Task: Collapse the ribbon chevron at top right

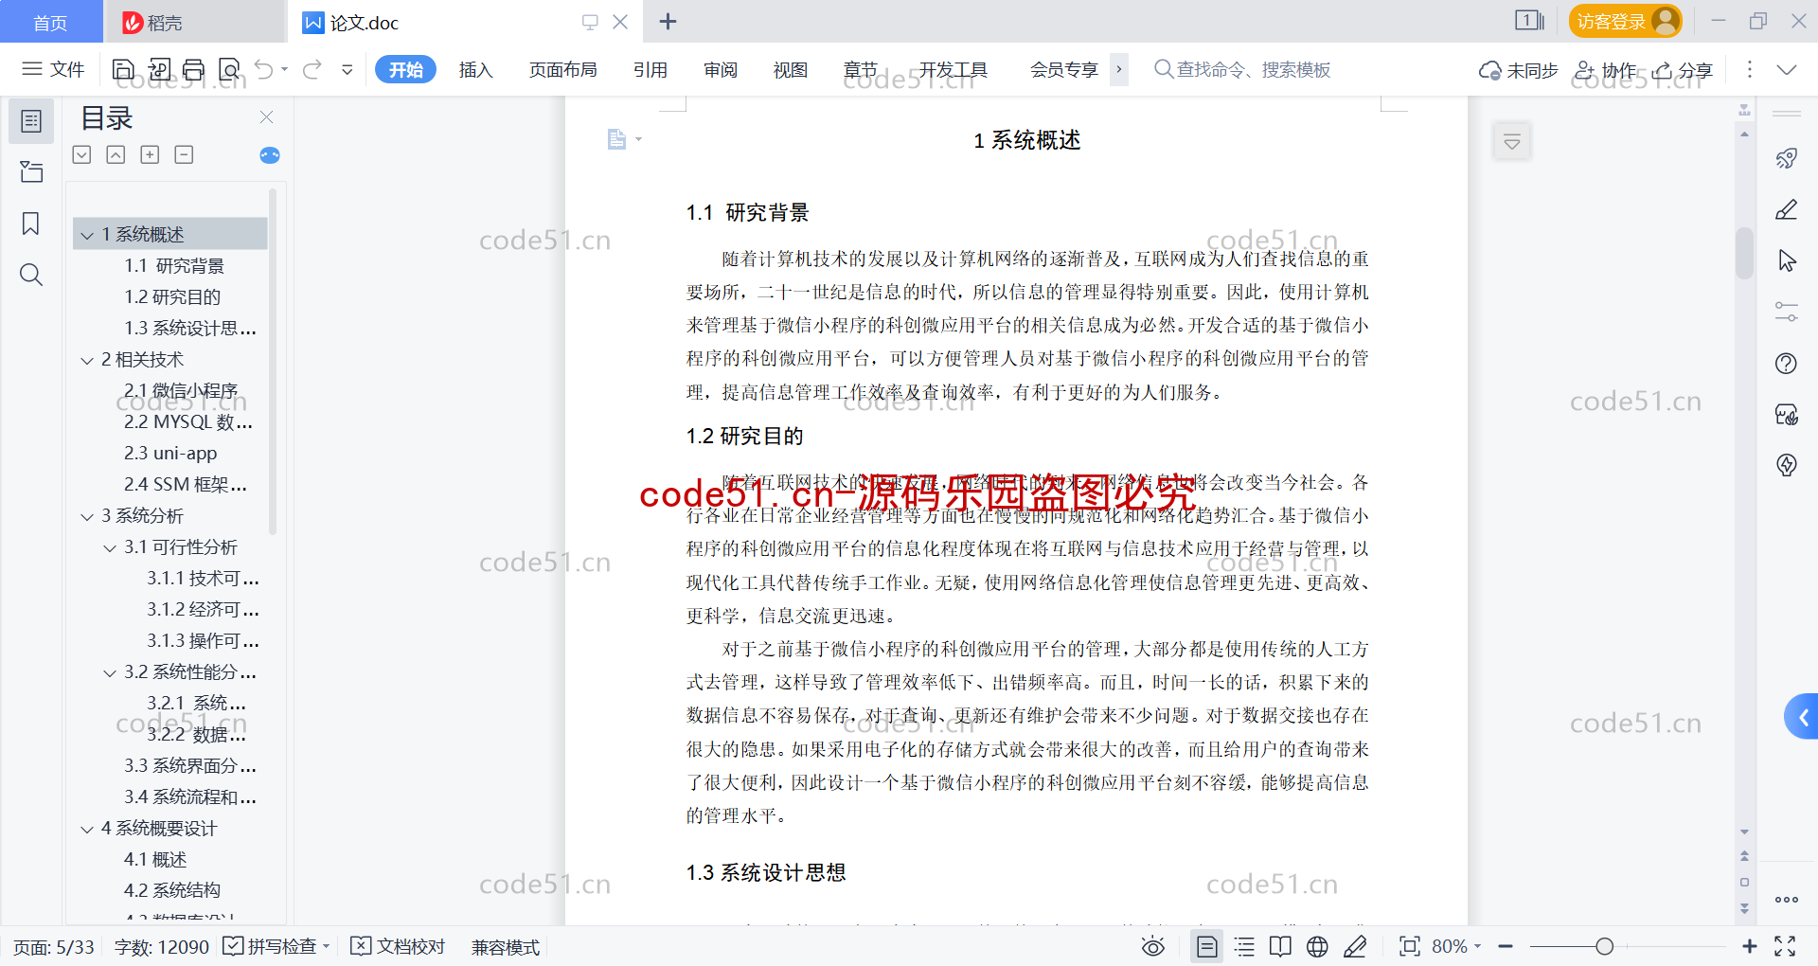Action: 1787,69
